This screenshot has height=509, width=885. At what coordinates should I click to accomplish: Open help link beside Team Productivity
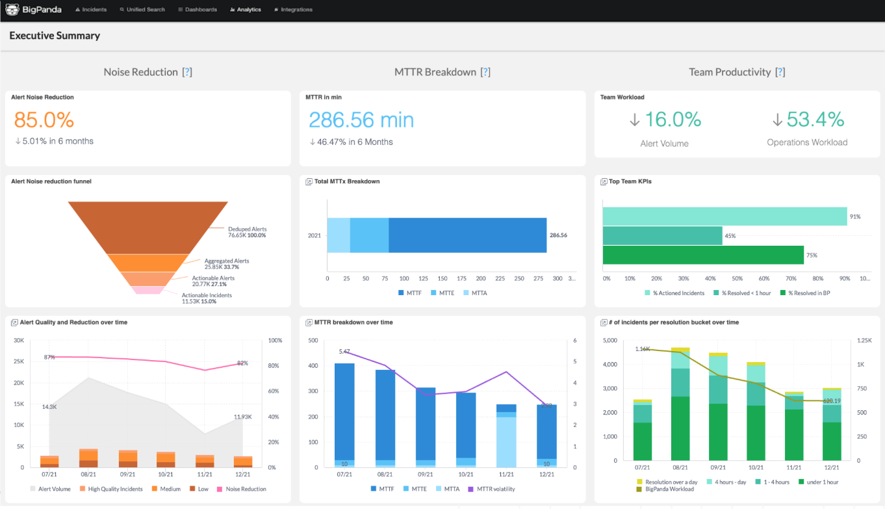(x=780, y=72)
